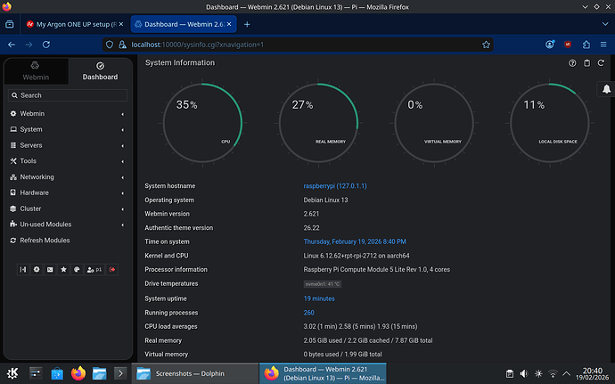Screen dimensions: 615x384
Task: Click the help question mark icon
Action: pyautogui.click(x=572, y=63)
